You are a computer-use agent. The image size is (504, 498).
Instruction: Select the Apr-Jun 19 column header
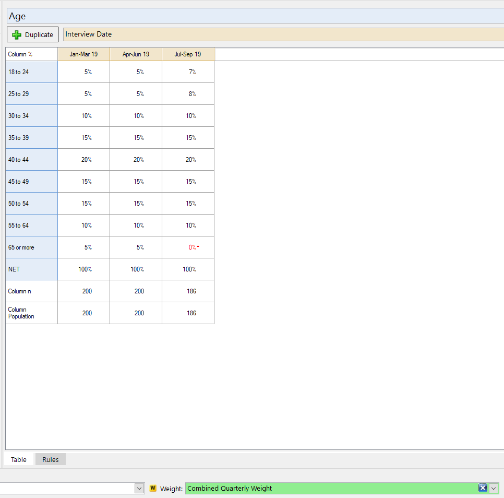[136, 54]
